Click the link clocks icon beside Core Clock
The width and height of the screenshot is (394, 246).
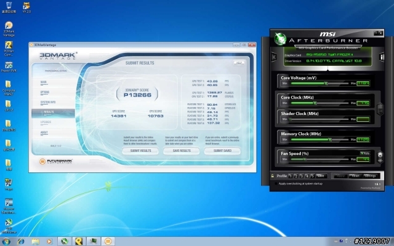(380, 109)
